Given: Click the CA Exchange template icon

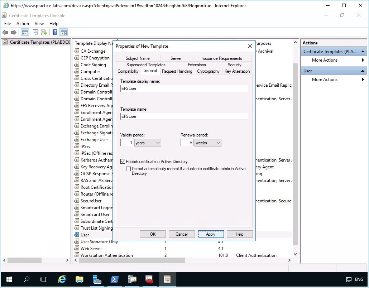Looking at the screenshot, I should 77,51.
